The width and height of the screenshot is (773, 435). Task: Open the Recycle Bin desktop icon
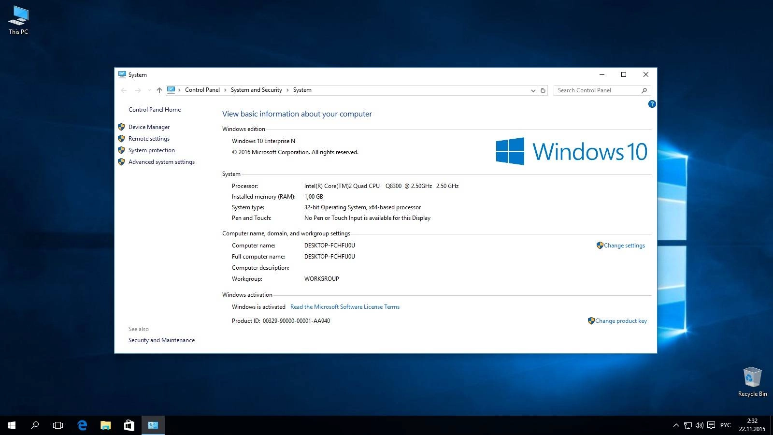tap(752, 382)
